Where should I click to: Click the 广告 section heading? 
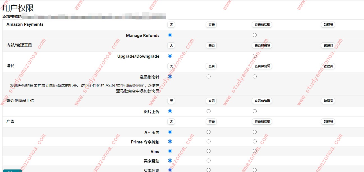coord(10,121)
